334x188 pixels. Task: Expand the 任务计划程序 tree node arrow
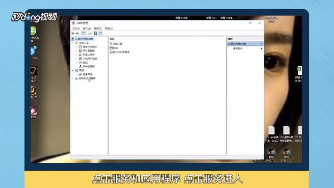(76, 47)
